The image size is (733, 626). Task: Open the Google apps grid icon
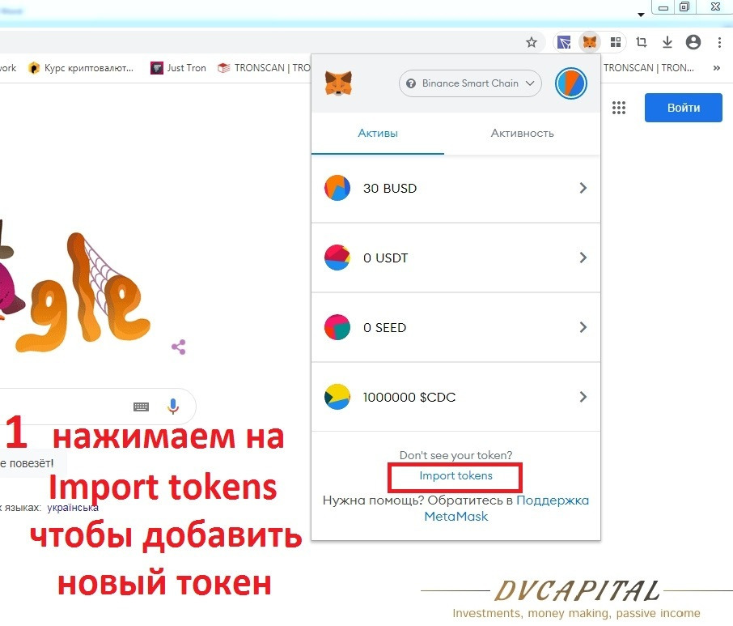[618, 108]
